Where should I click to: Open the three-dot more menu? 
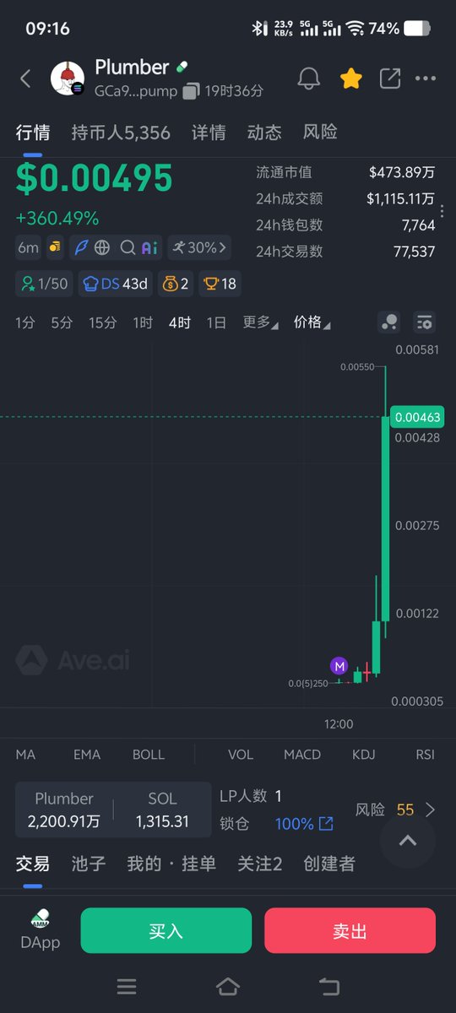(x=426, y=79)
